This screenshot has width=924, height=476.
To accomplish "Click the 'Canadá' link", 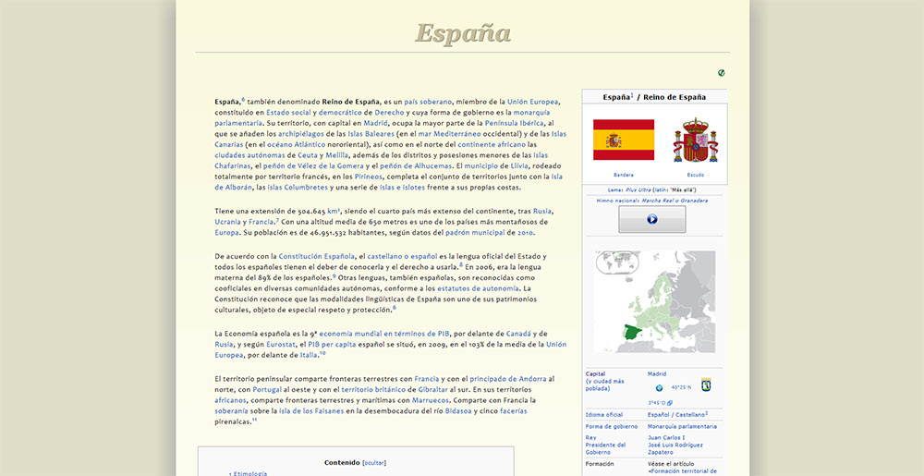I will click(x=518, y=334).
